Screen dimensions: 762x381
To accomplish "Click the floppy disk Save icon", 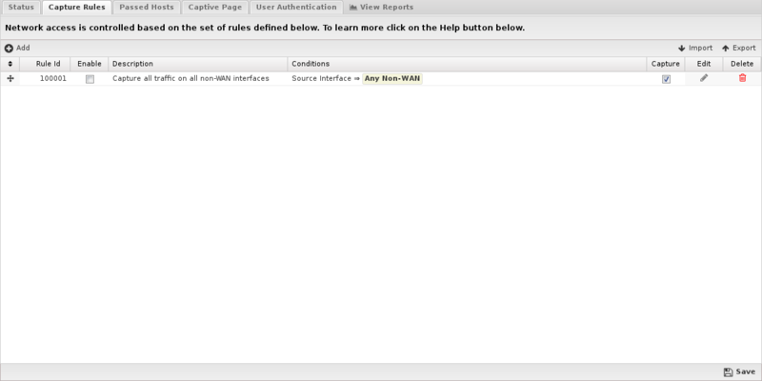I will tap(728, 371).
